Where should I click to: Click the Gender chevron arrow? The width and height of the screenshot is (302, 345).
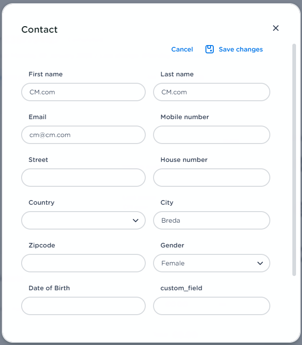(x=260, y=263)
